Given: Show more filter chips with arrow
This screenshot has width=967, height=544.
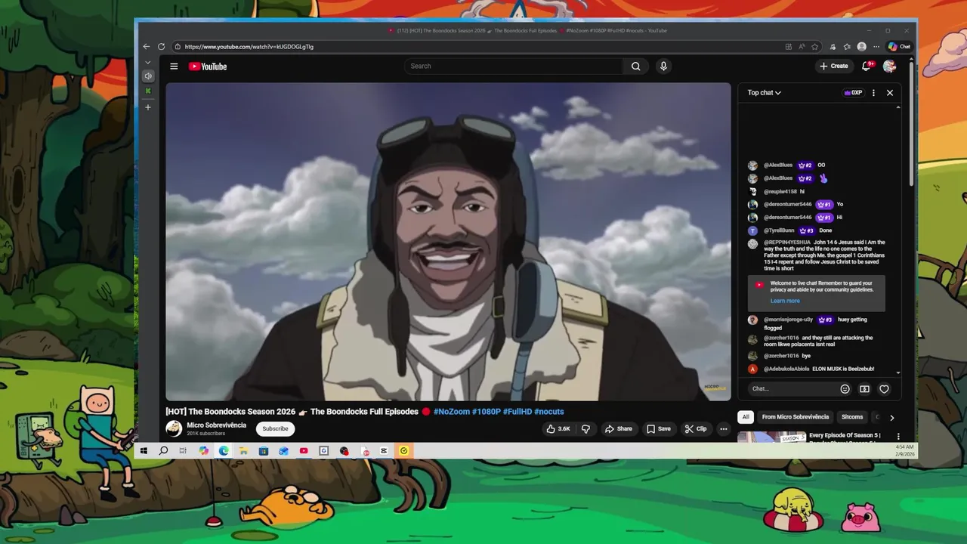Looking at the screenshot, I should coord(891,417).
